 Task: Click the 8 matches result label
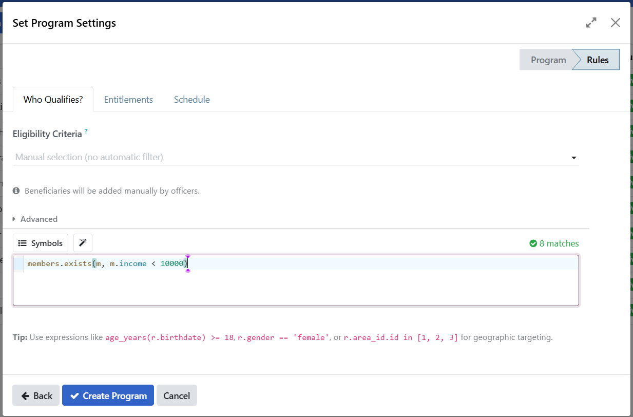click(x=559, y=243)
